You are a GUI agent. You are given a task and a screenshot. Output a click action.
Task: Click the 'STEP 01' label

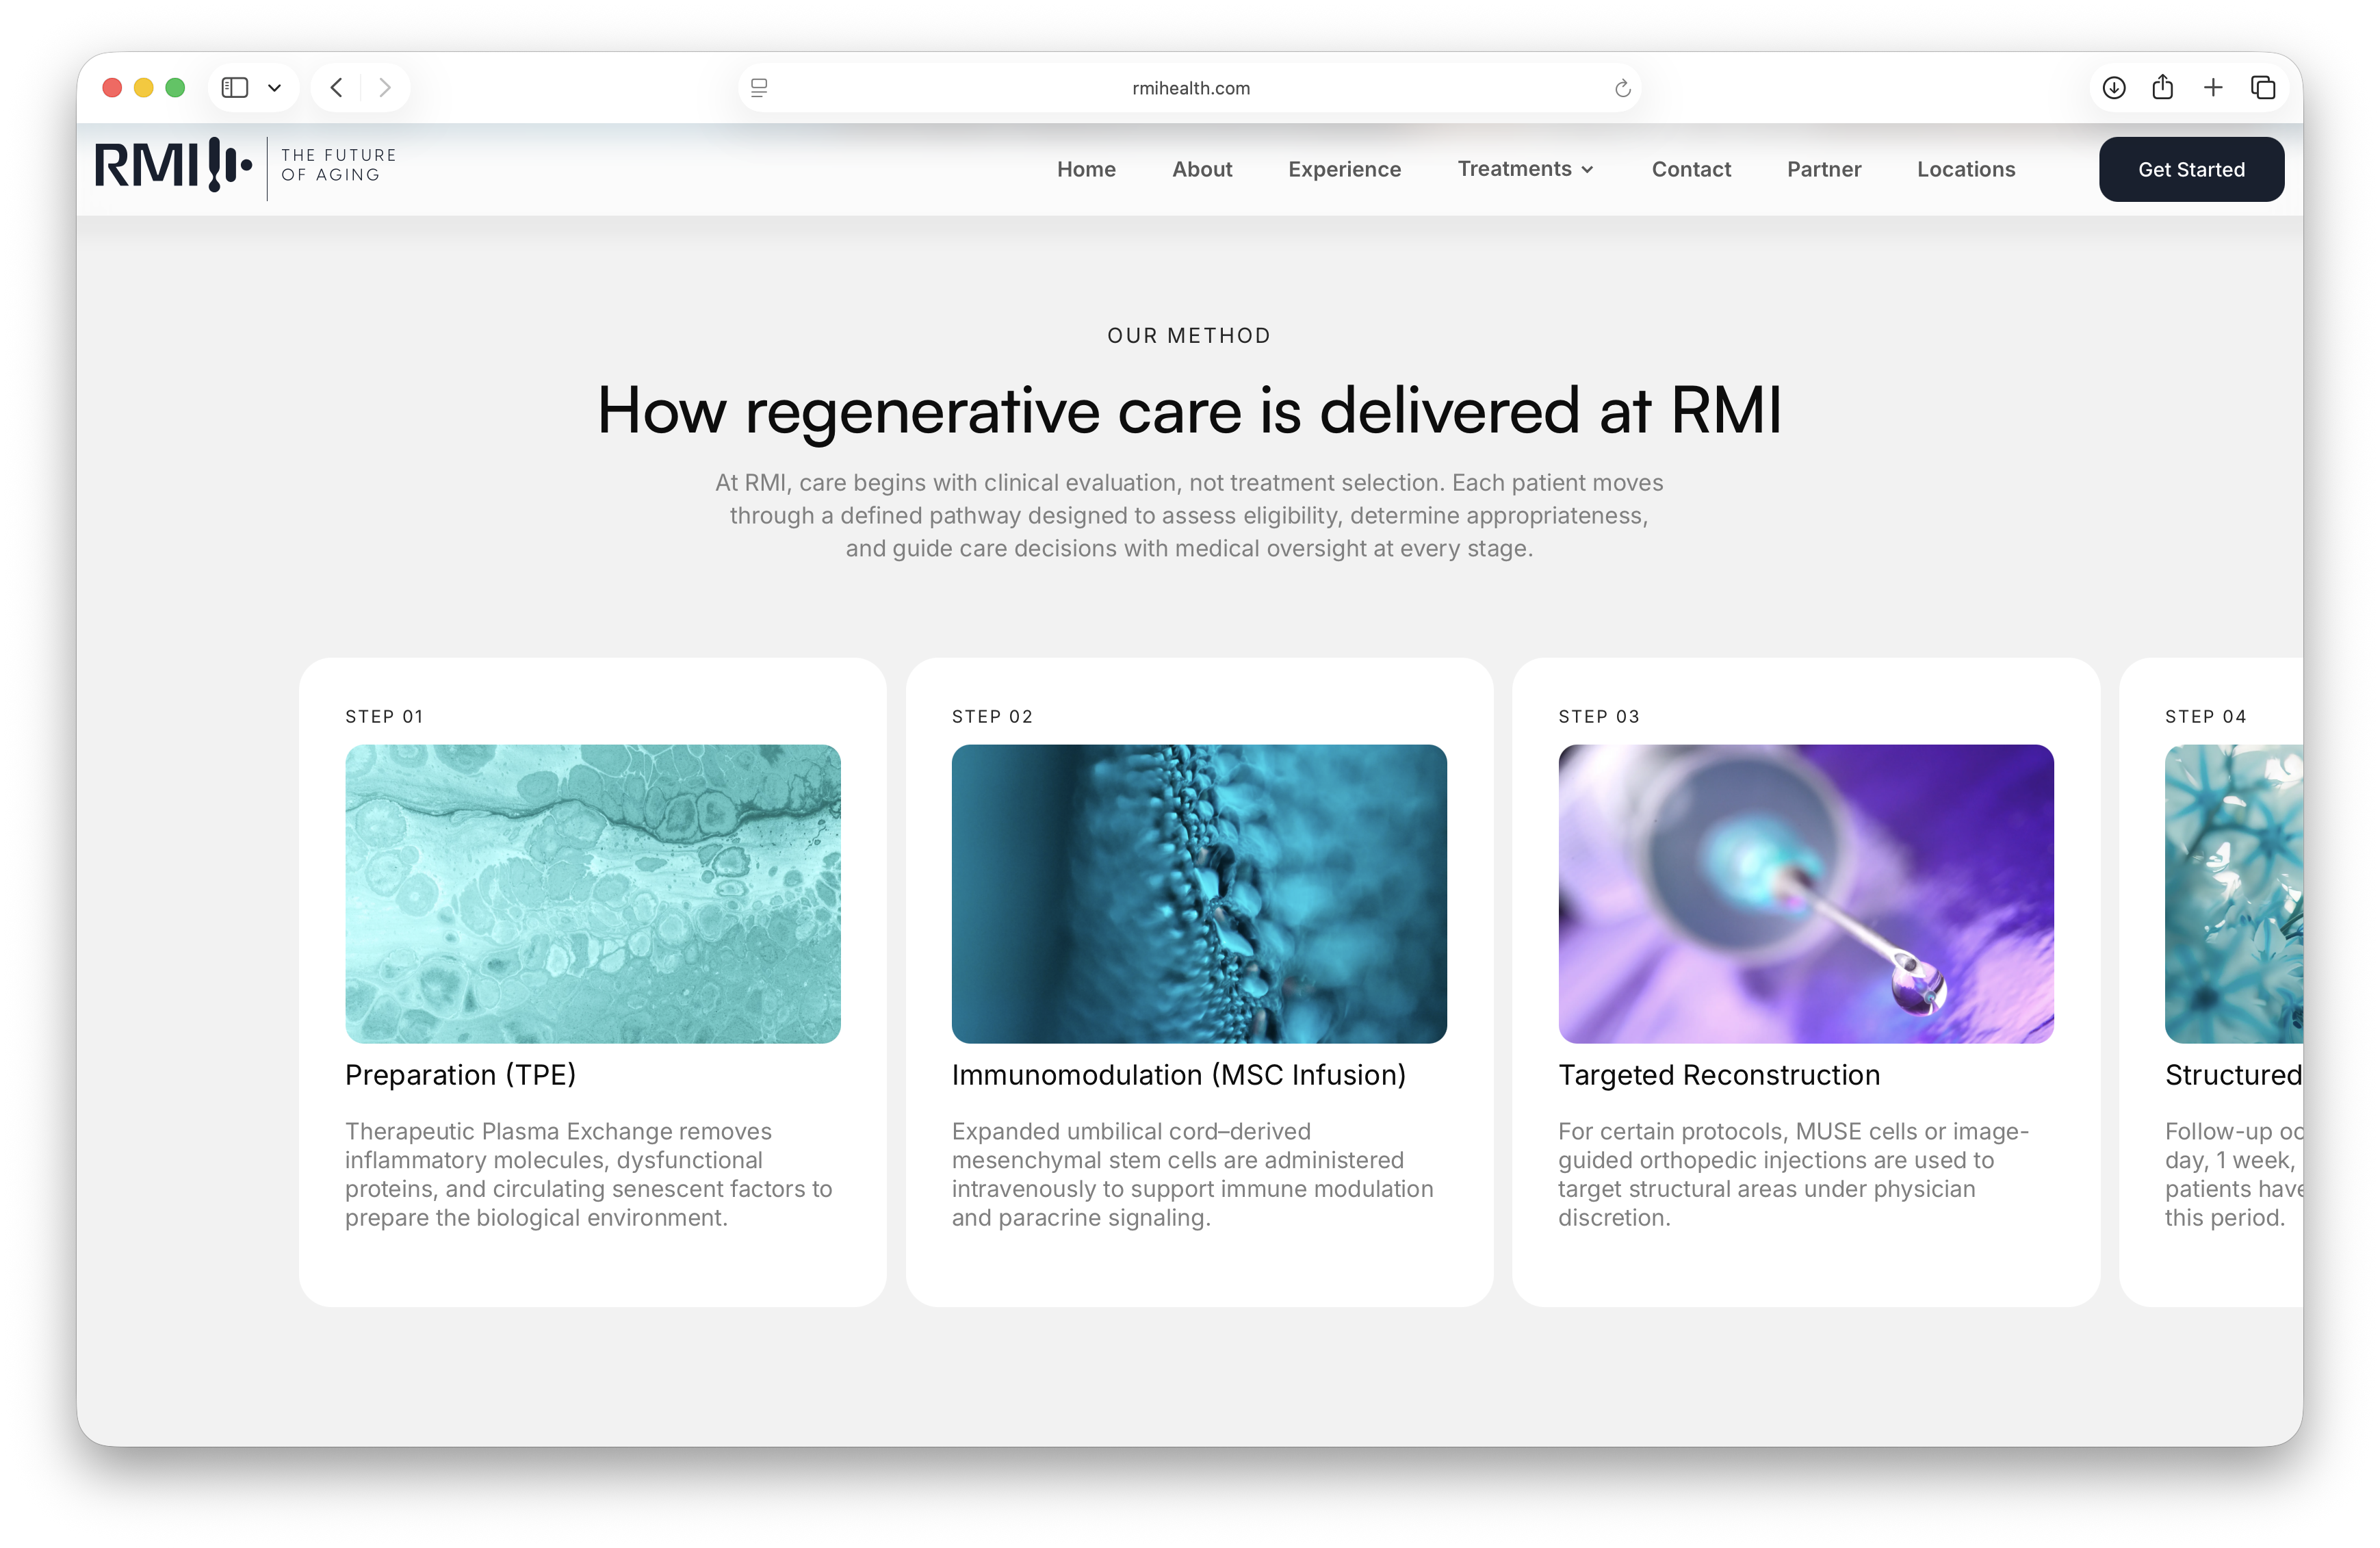pos(384,717)
